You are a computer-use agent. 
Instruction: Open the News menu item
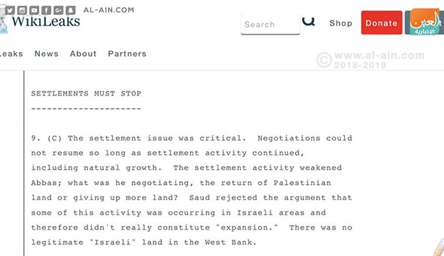point(46,54)
